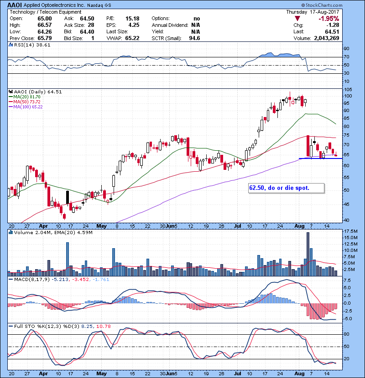Screen dimensions: 365x378
Task: Click the Options value no
Action: pos(197,19)
